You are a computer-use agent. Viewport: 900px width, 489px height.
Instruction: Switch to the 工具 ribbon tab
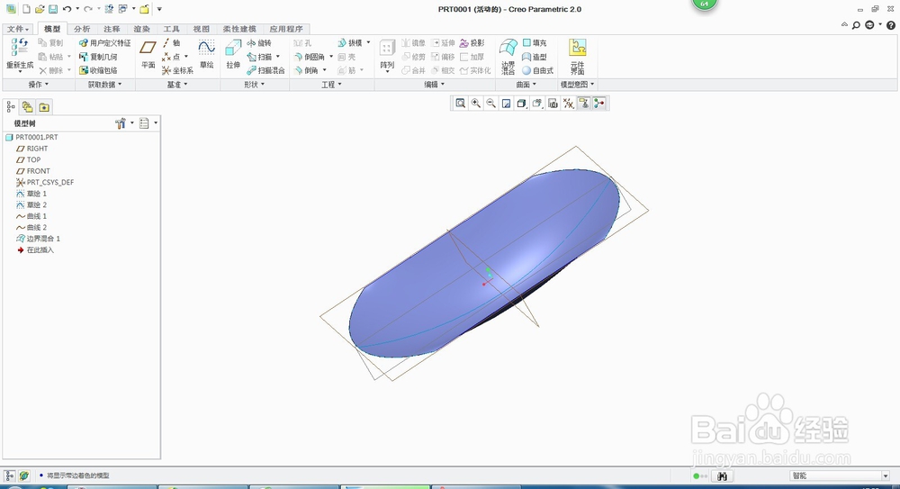click(x=172, y=29)
